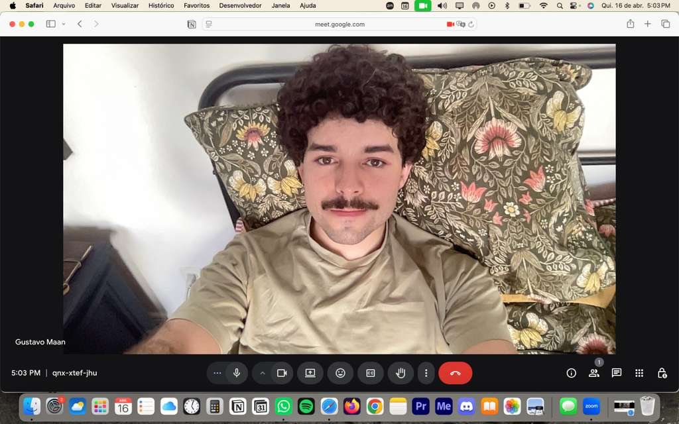Open Spotify from the Dock
The image size is (679, 424).
306,406
